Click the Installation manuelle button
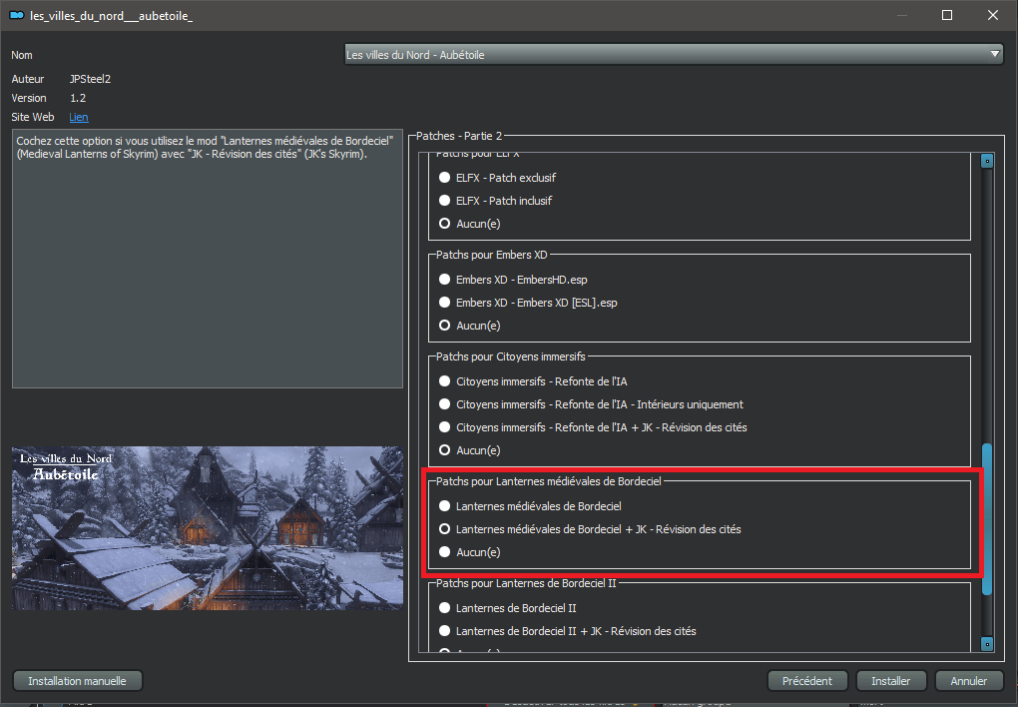Viewport: 1018px width, 707px height. click(77, 681)
